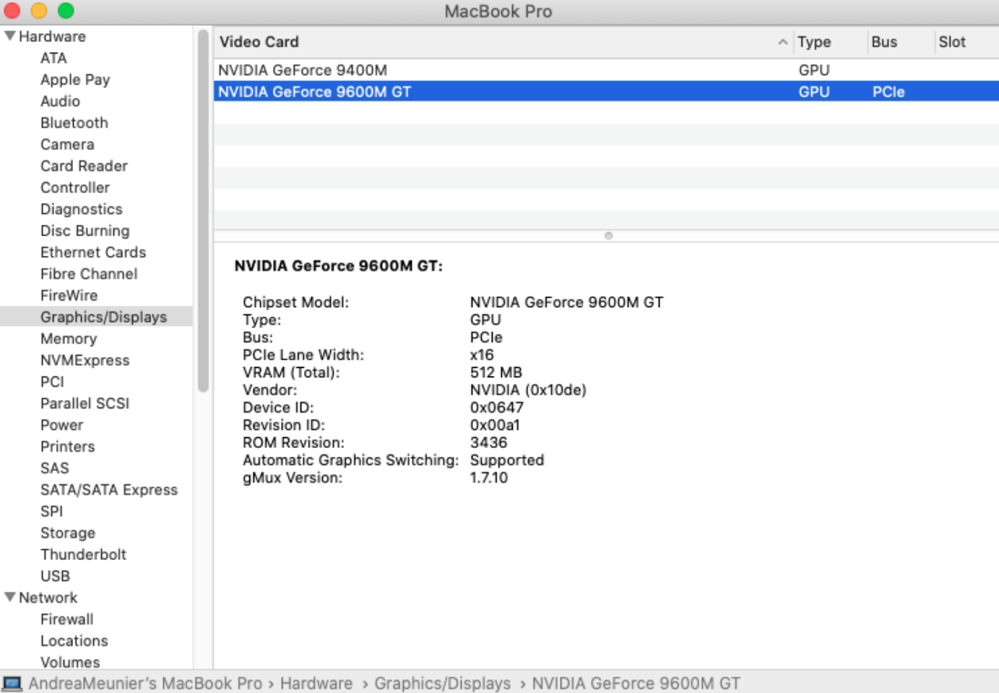This screenshot has height=693, width=999.
Task: Open the PCI category
Action: [52, 382]
